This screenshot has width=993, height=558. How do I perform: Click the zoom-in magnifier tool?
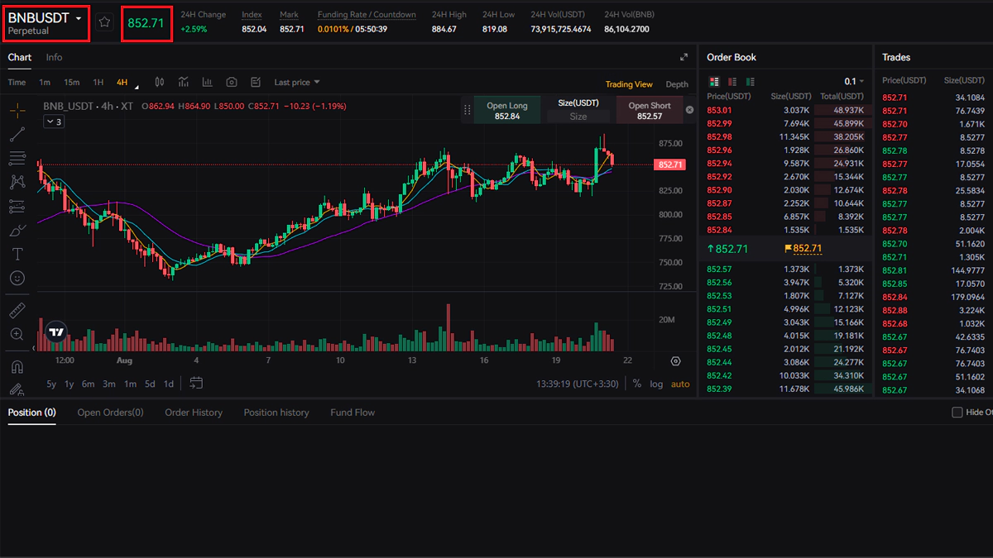(x=17, y=334)
